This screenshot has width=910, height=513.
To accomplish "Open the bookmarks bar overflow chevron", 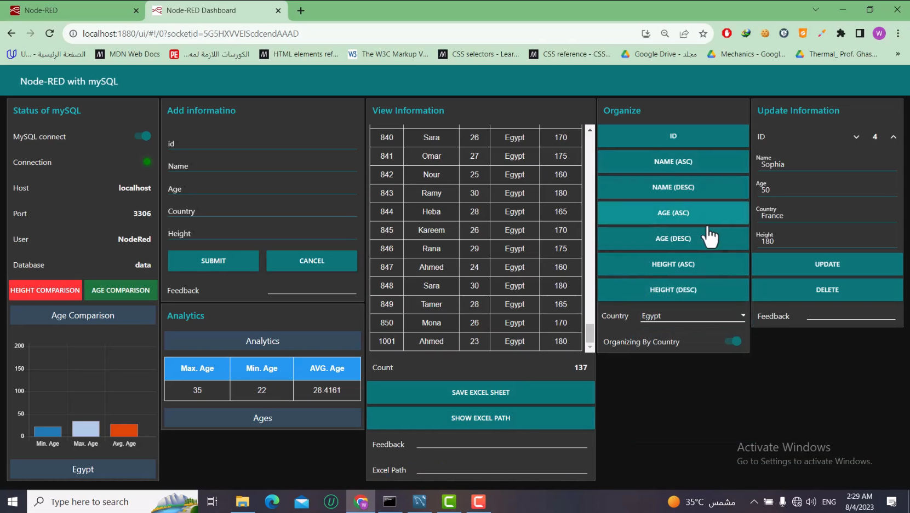I will coord(897,54).
